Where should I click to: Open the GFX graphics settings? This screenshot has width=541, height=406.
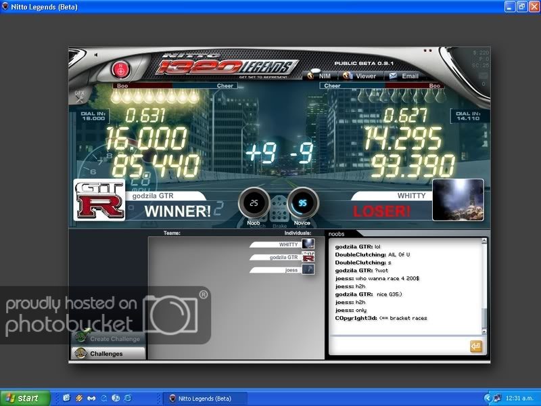79,96
